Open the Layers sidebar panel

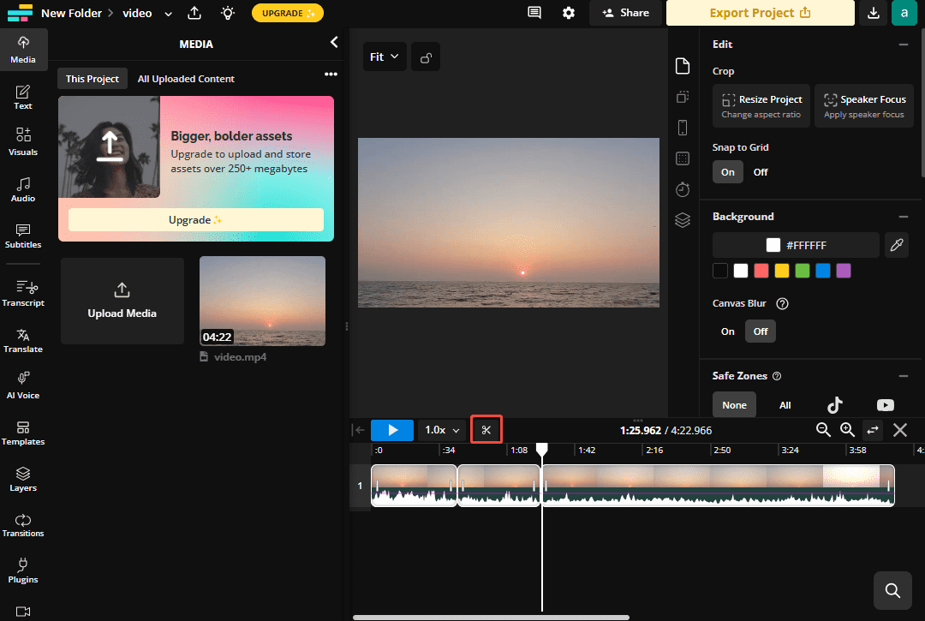23,479
